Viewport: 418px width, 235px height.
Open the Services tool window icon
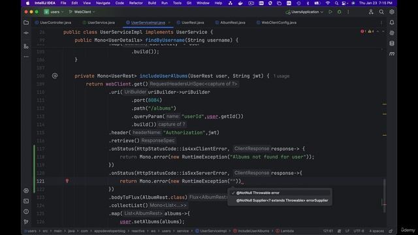[x=26, y=191]
